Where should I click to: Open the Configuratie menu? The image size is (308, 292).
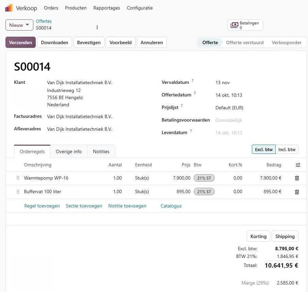[140, 8]
